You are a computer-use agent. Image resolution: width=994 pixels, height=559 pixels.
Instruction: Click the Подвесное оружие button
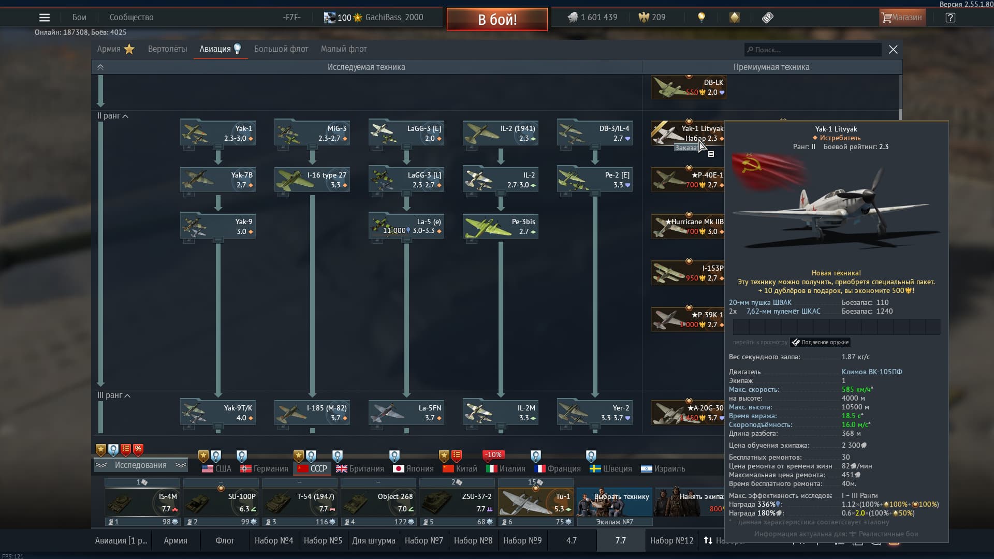(820, 342)
